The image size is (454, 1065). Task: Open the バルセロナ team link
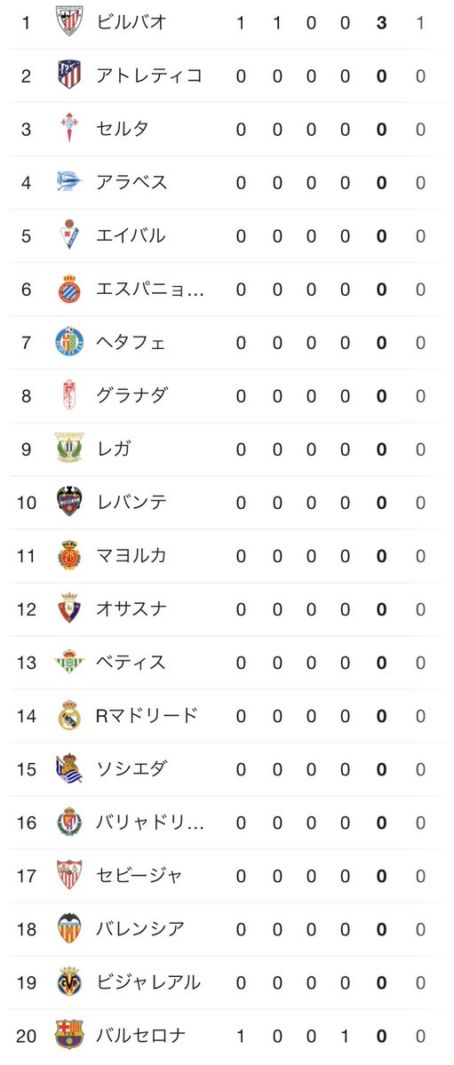tap(140, 1036)
